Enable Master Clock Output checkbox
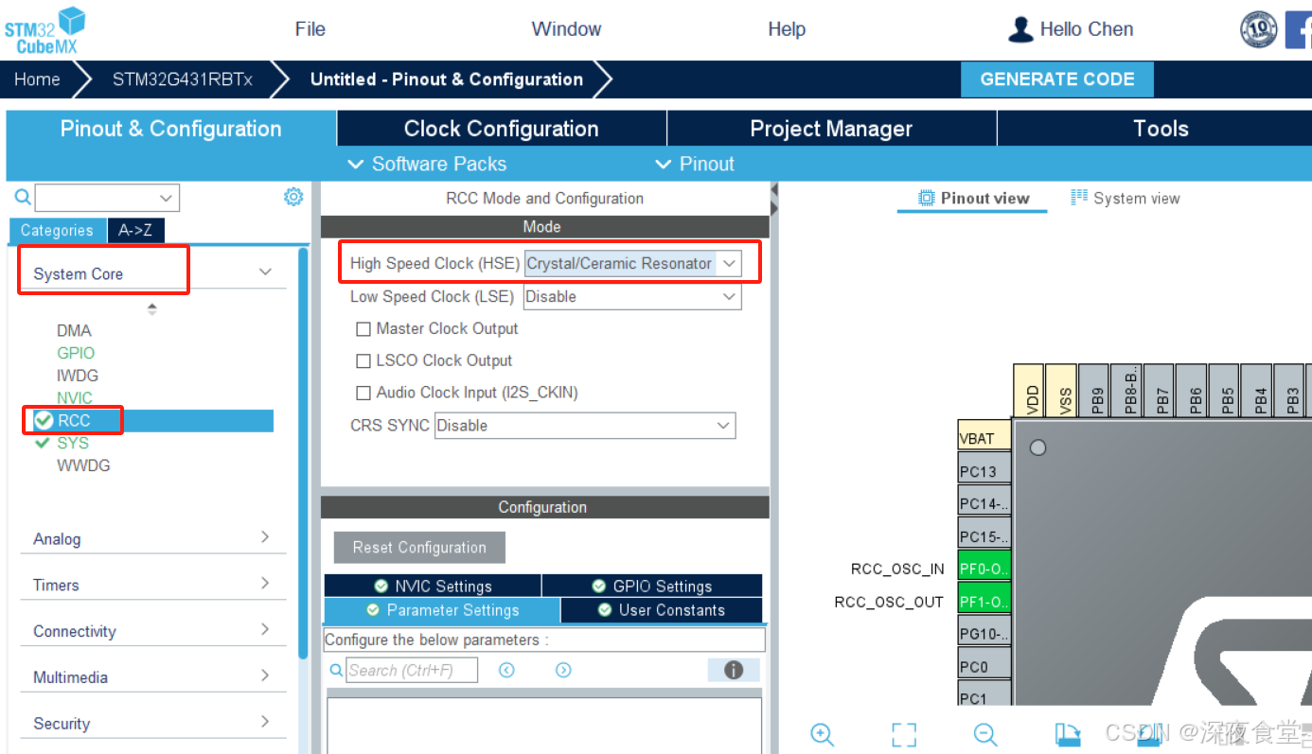Image resolution: width=1312 pixels, height=754 pixels. pyautogui.click(x=363, y=329)
